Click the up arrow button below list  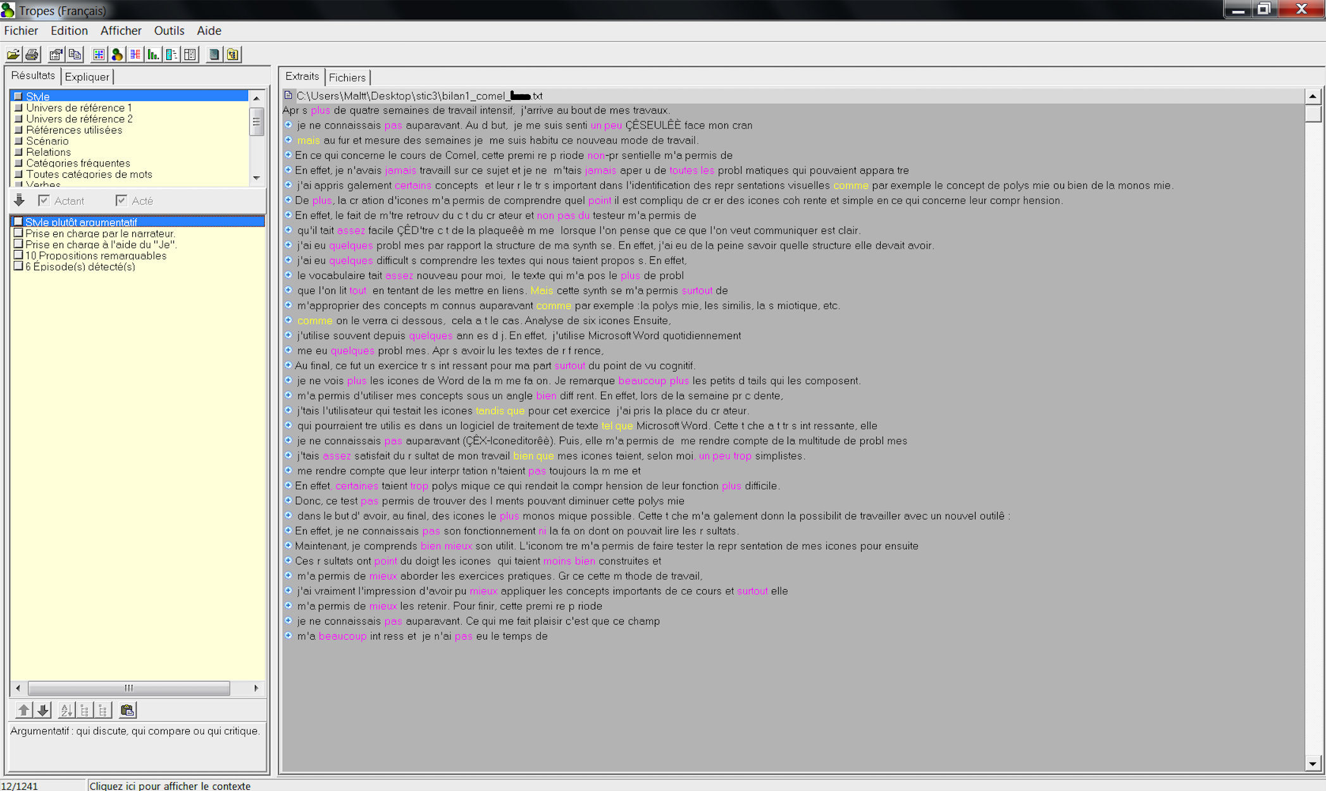coord(23,710)
